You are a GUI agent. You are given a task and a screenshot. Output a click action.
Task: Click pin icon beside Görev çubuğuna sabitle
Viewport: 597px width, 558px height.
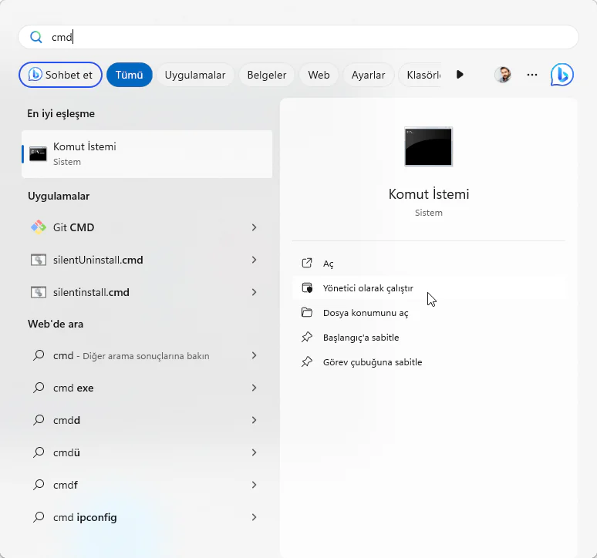click(307, 361)
